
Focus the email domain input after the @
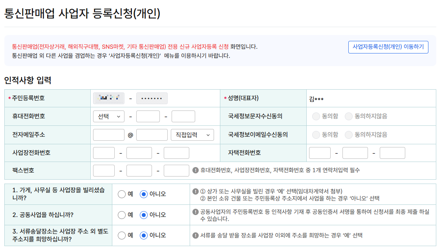(152, 135)
